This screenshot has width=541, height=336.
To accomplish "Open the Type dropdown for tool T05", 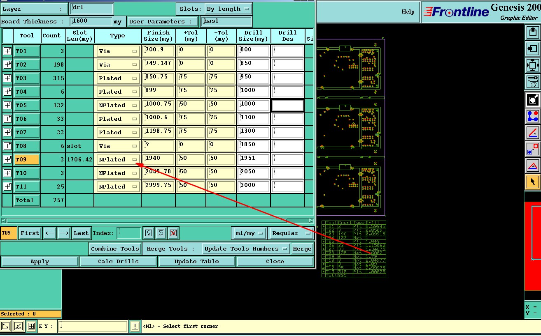I will (x=118, y=105).
